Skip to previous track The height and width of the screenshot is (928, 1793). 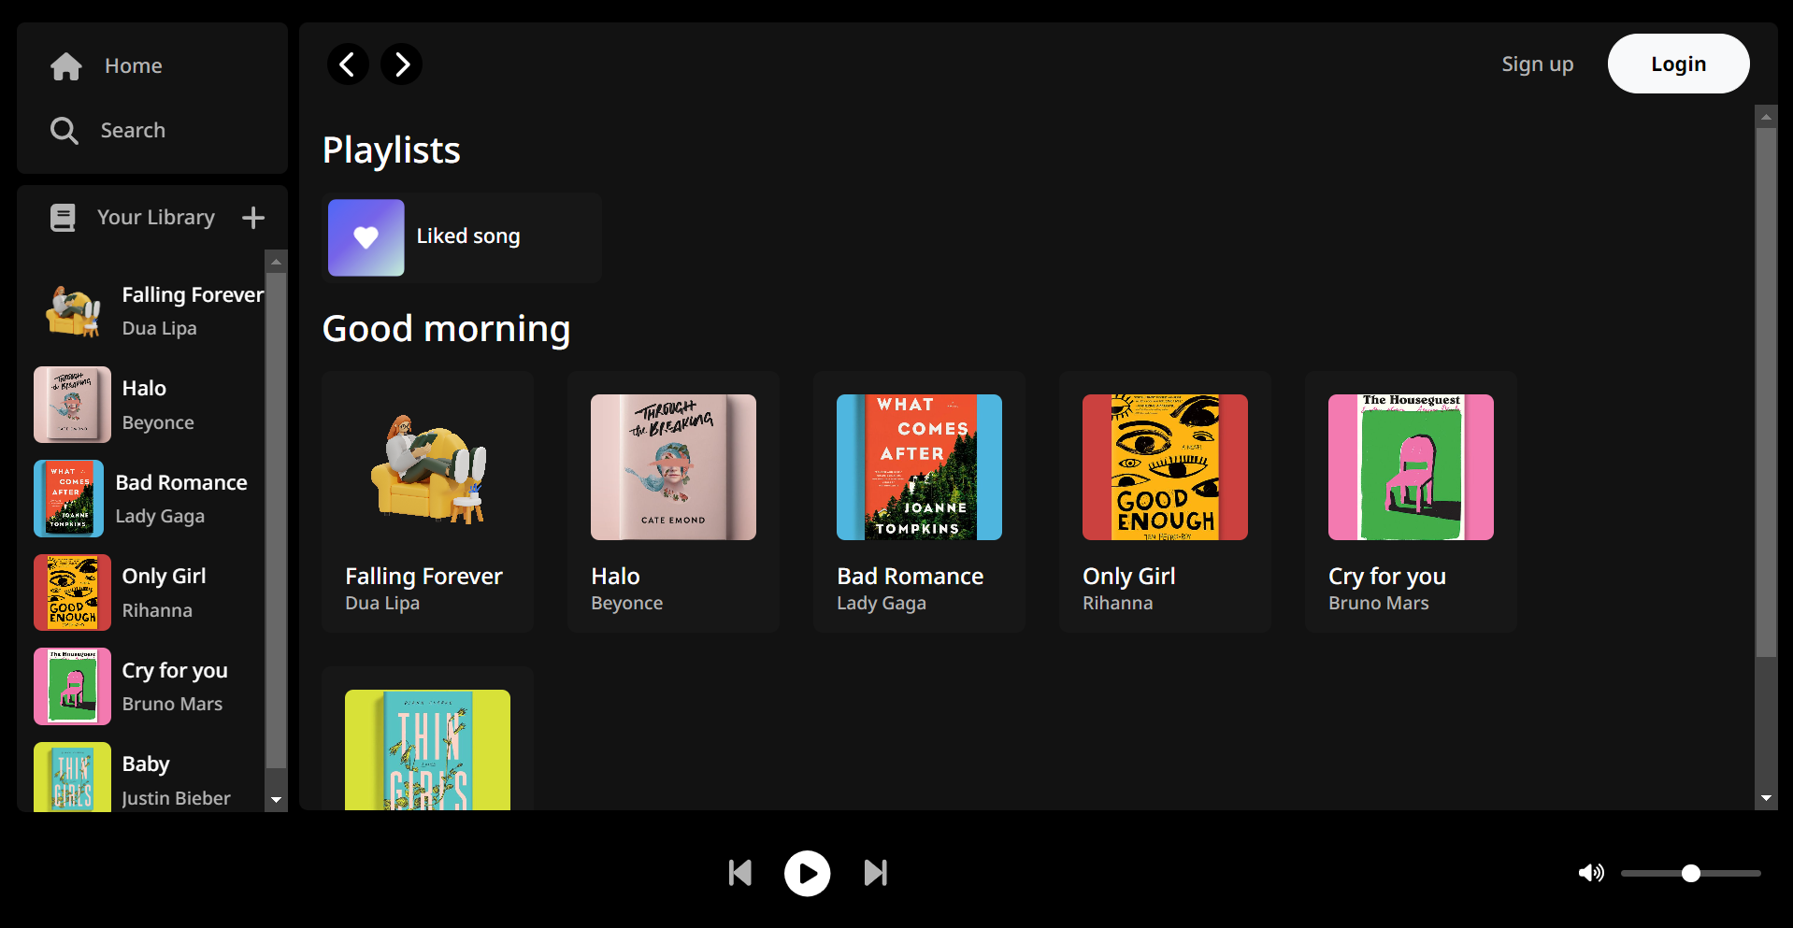(x=740, y=873)
